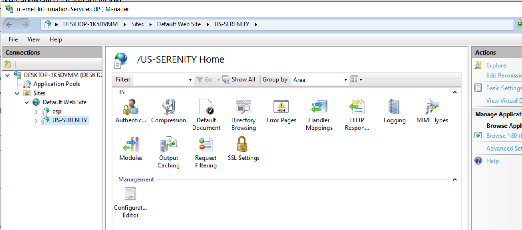Click the Browse *:80 globe icon
Image resolution: width=522 pixels, height=230 pixels.
tap(478, 136)
